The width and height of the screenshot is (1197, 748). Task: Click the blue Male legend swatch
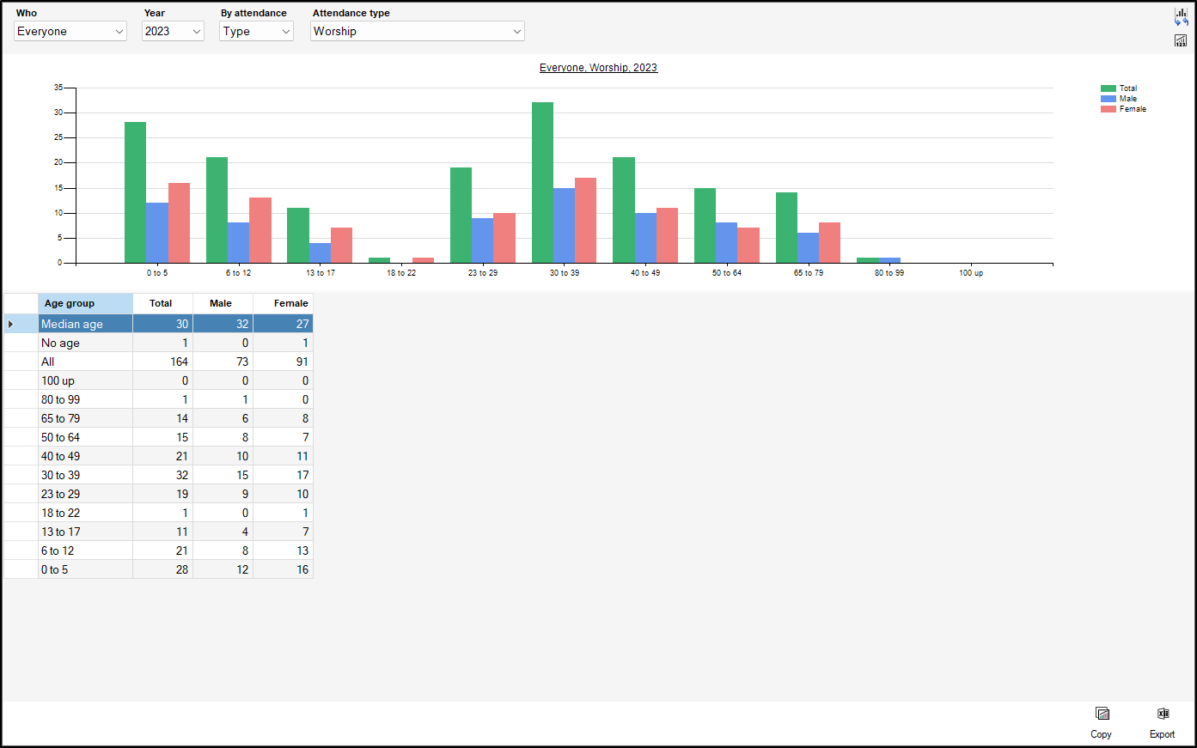pyautogui.click(x=1108, y=99)
